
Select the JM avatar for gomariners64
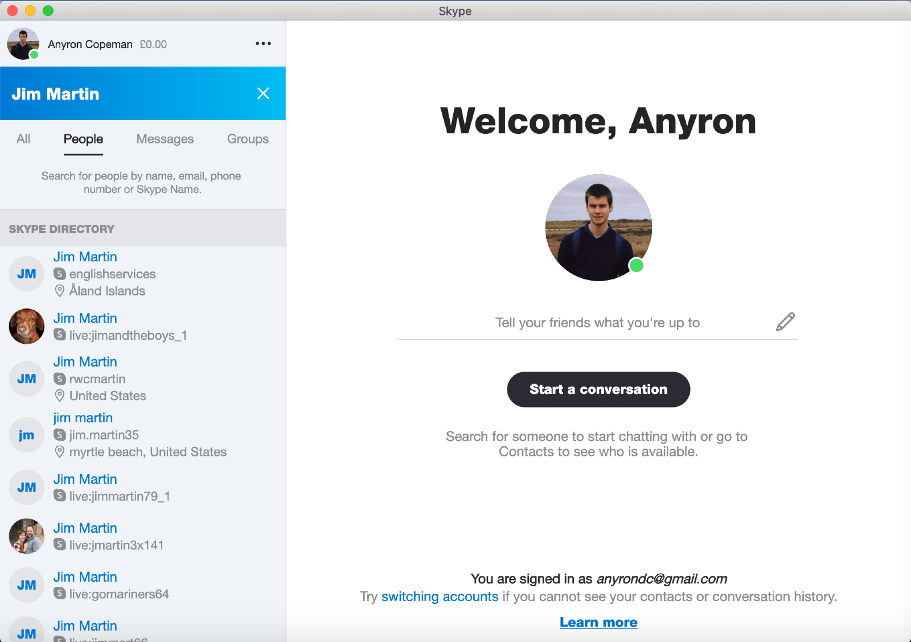[27, 585]
